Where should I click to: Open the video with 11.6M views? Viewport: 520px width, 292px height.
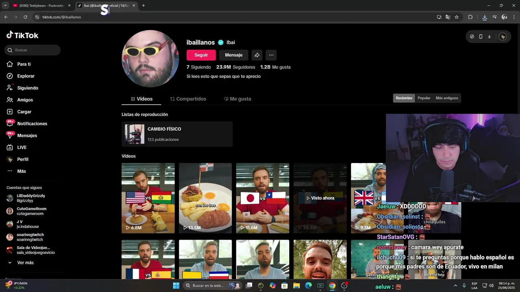262,198
